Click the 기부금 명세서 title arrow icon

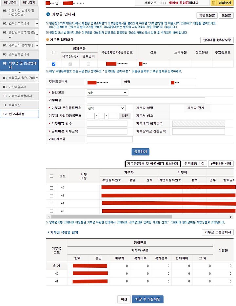click(x=48, y=14)
